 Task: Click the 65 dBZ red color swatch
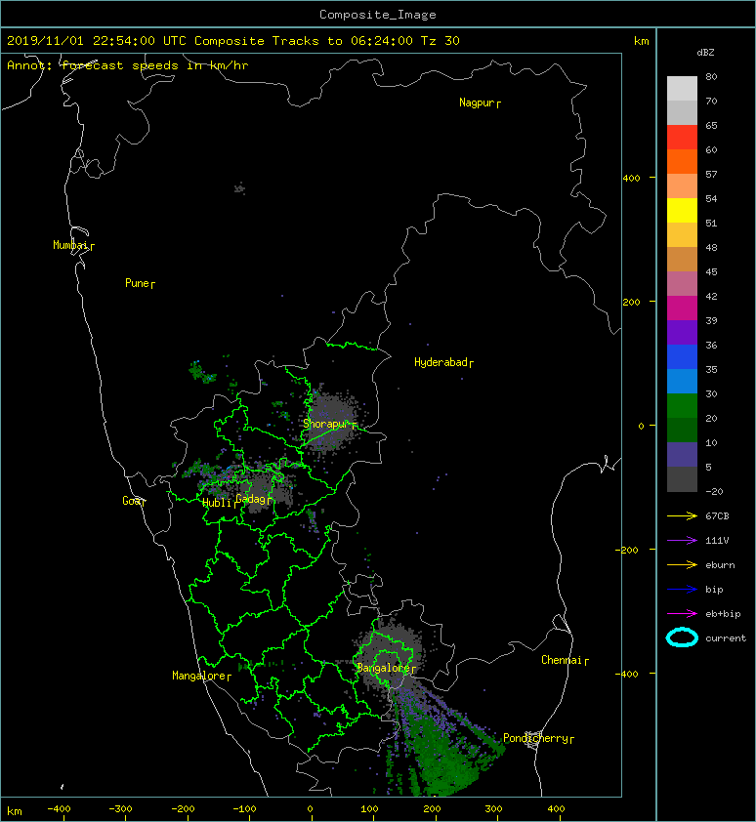[682, 137]
